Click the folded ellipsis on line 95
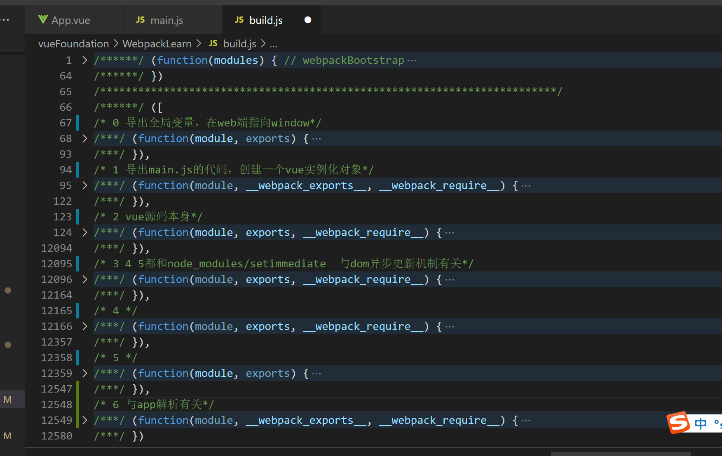Viewport: 722px width, 456px height. [x=526, y=186]
